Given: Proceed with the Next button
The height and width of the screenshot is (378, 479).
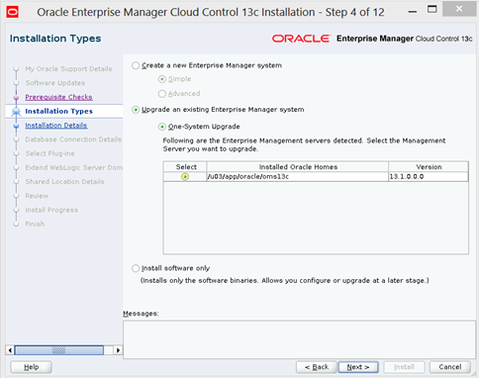Looking at the screenshot, I should (358, 367).
